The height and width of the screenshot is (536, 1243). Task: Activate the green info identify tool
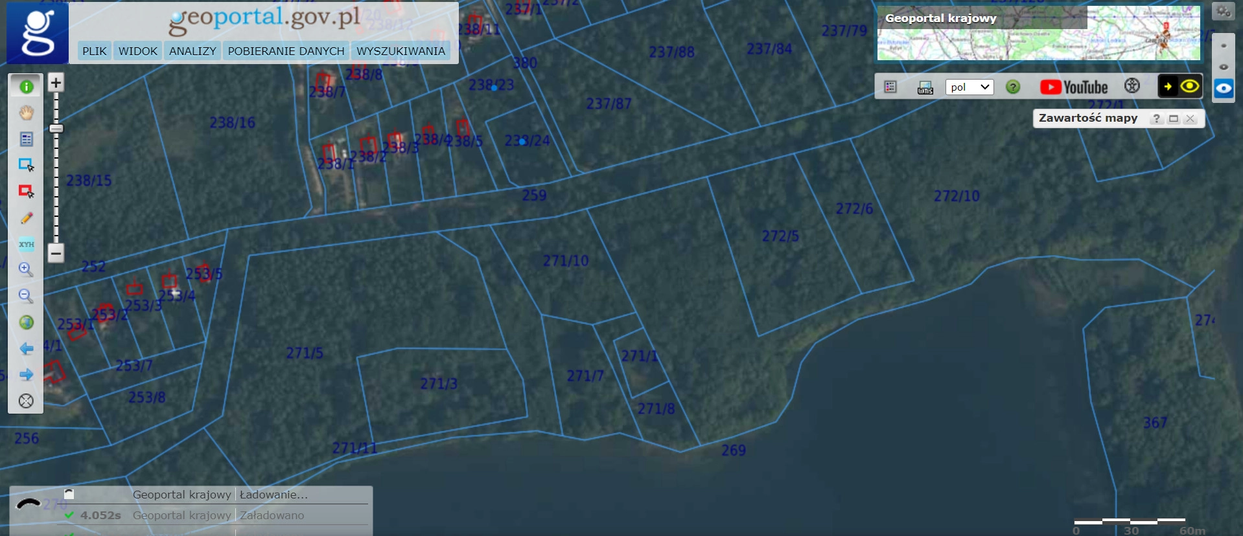[x=26, y=86]
